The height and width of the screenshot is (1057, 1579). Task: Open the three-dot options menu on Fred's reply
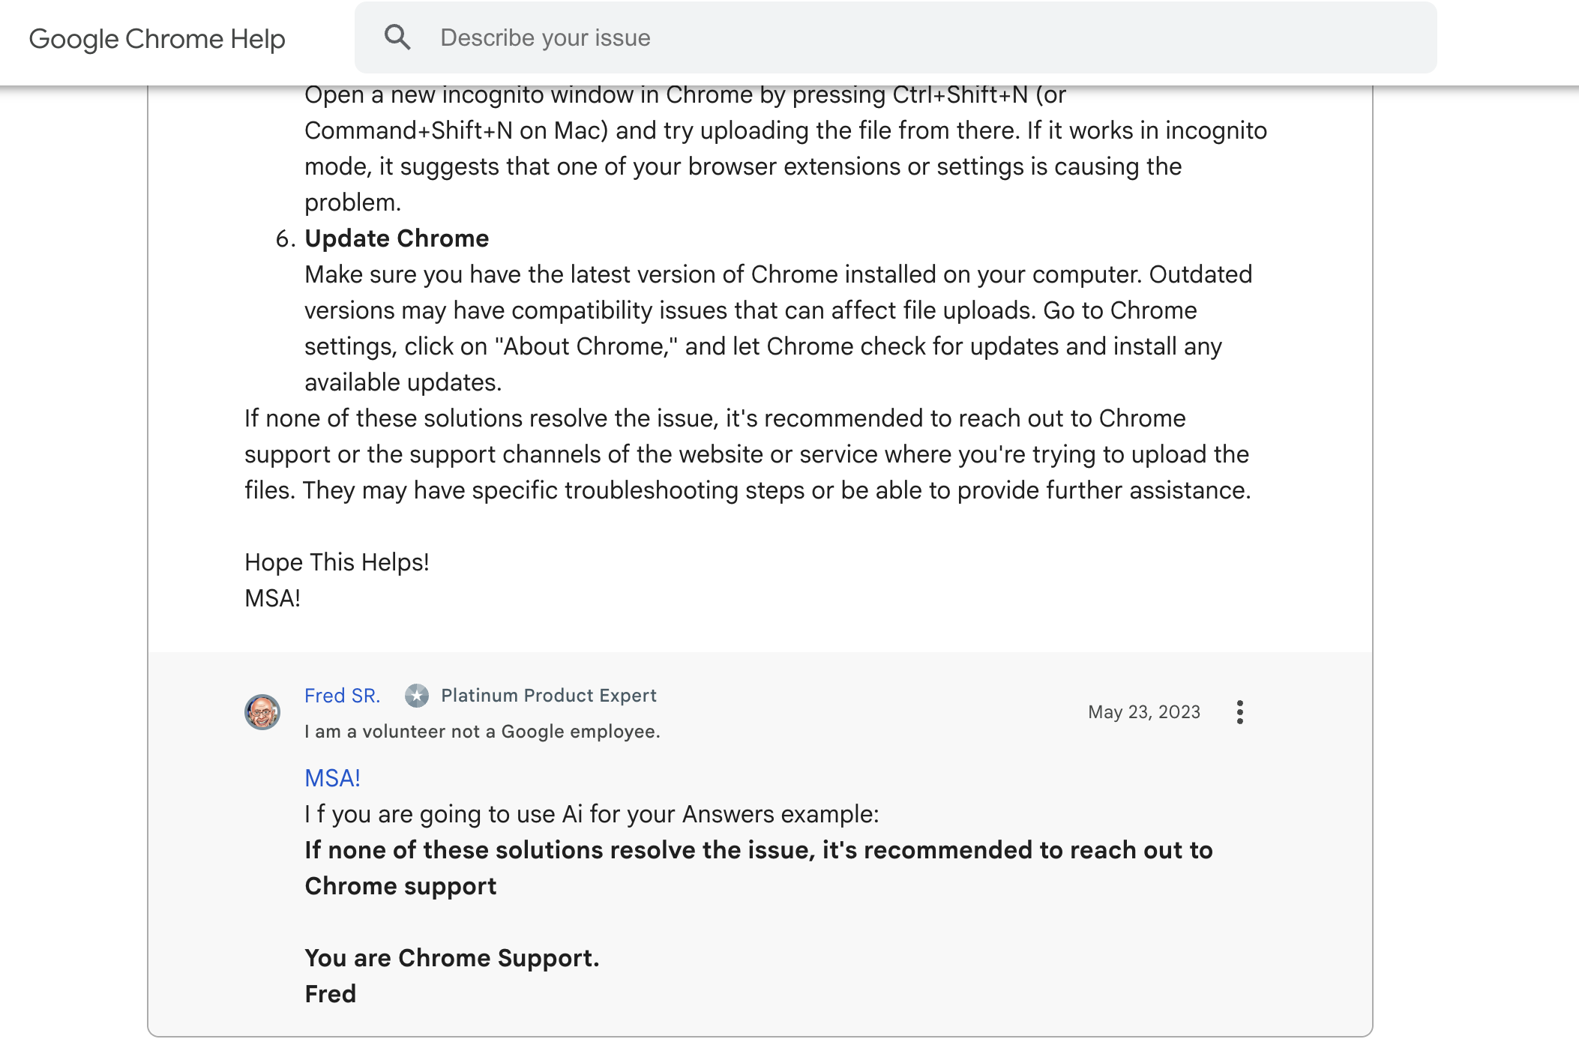(x=1240, y=712)
